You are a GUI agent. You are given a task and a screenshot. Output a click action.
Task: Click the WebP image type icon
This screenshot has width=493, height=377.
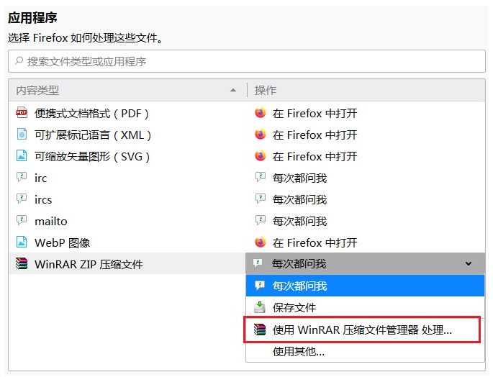tap(22, 242)
